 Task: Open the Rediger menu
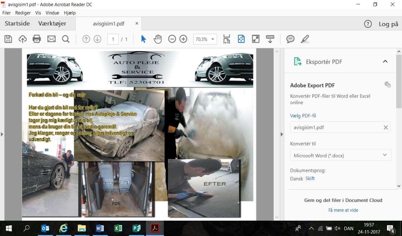(x=23, y=13)
